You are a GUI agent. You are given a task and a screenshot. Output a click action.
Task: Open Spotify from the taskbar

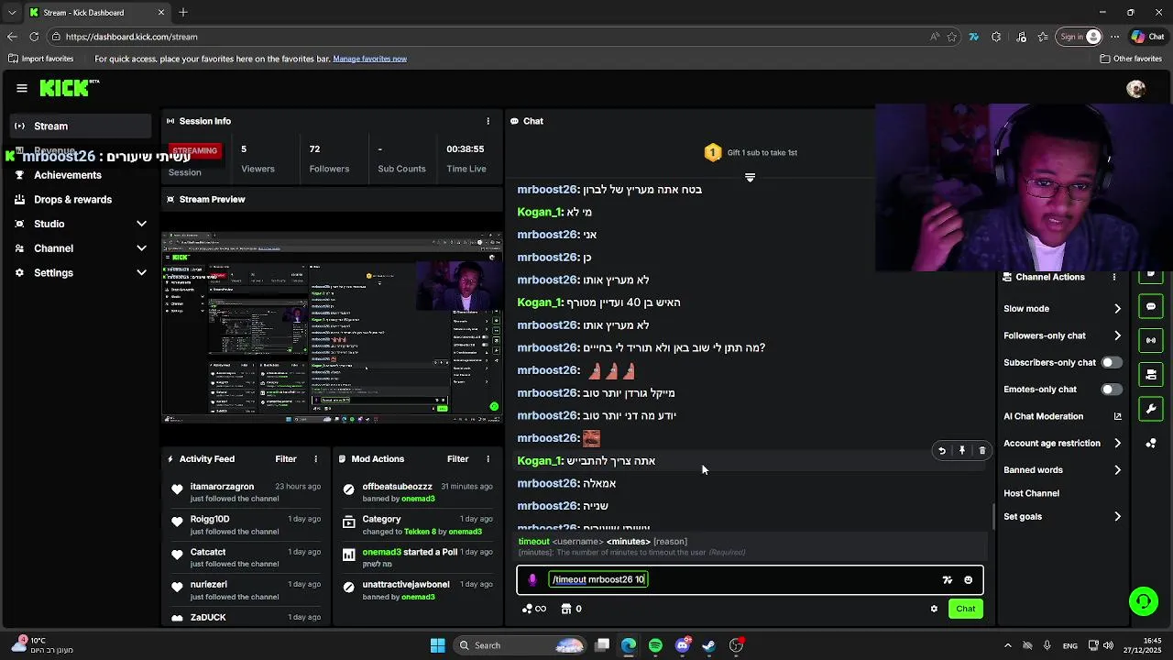click(x=655, y=645)
